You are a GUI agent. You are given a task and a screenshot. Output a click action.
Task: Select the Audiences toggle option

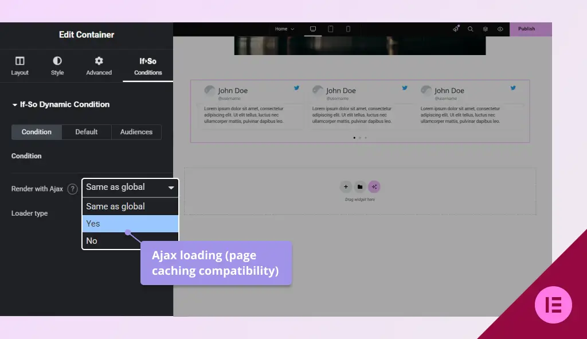pyautogui.click(x=136, y=132)
